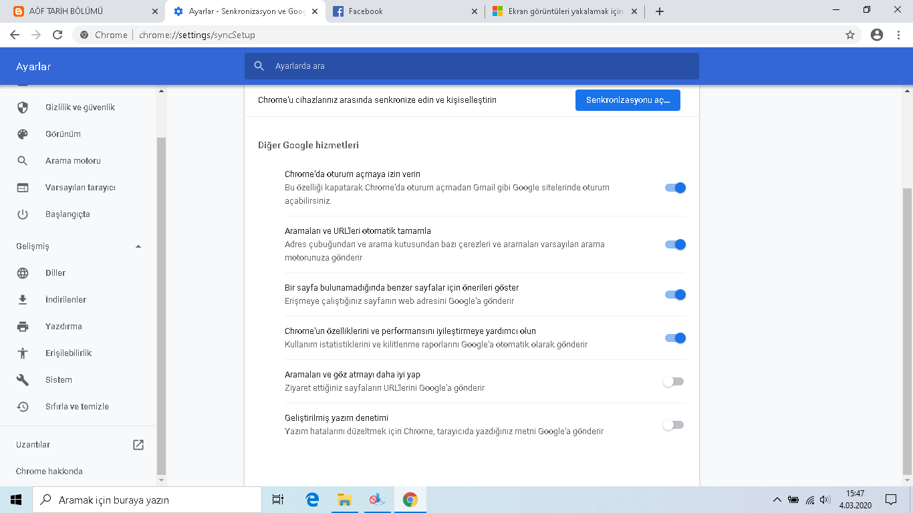Toggle Aramaları ve URL'leri otomatik tamamla switch
913x513 pixels.
(x=675, y=244)
